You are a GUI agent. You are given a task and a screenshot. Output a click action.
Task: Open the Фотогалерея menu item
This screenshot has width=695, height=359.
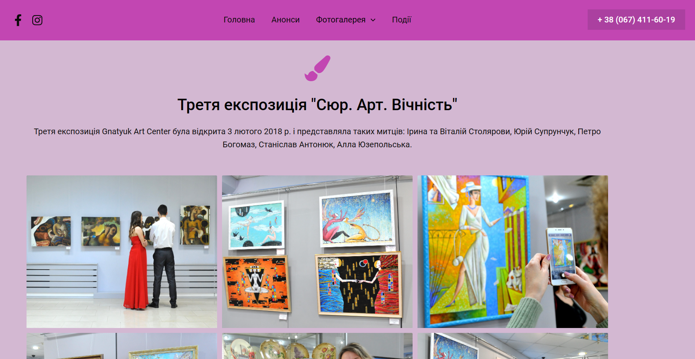pos(341,20)
